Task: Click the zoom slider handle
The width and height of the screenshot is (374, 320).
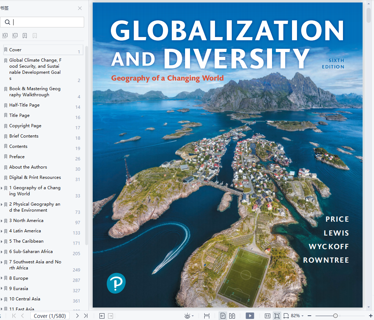Action: tap(335, 316)
